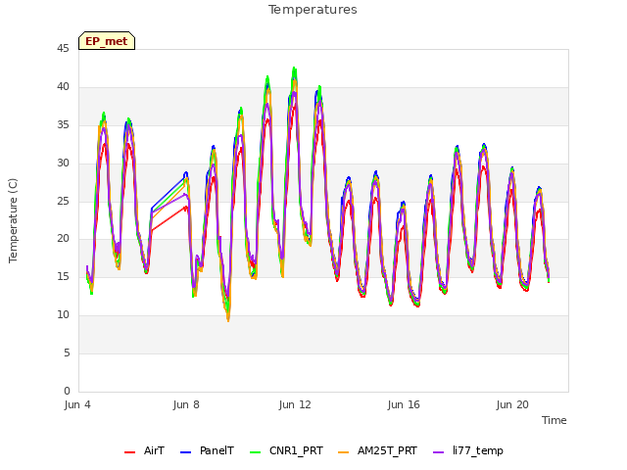The height and width of the screenshot is (470, 627).
Task: Click the 45 y-axis tick label
Action: tap(63, 48)
